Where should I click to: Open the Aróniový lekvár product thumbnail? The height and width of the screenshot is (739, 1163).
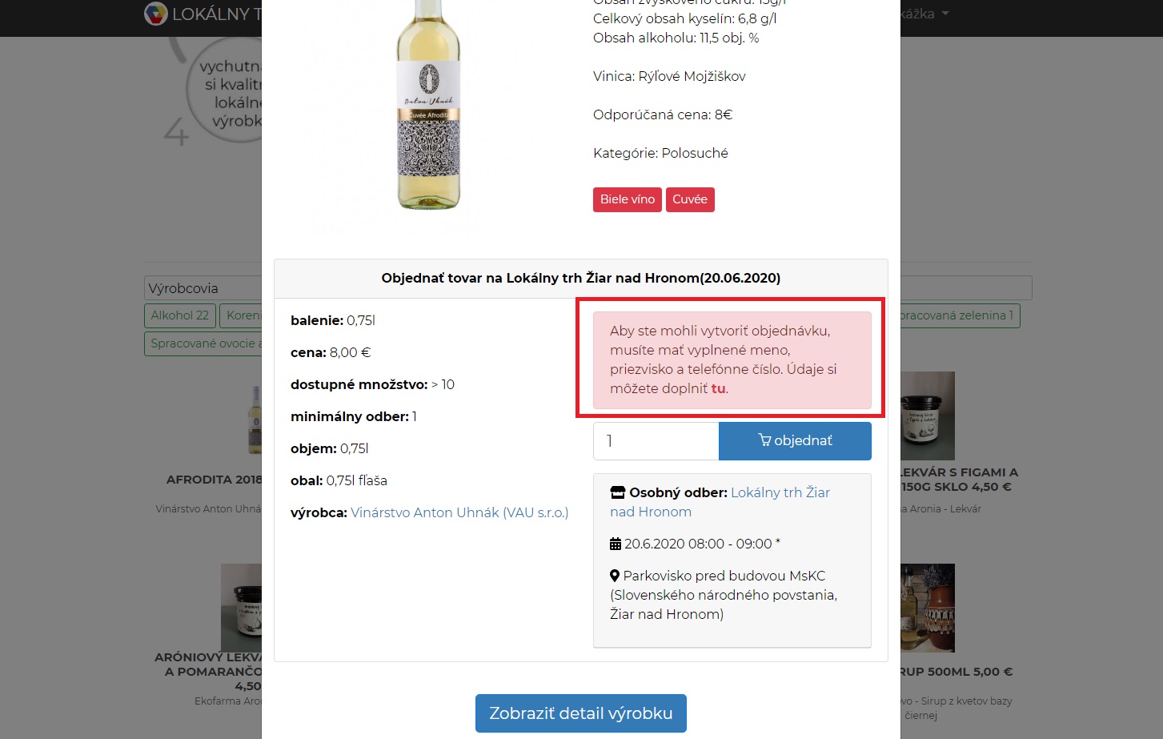[241, 606]
